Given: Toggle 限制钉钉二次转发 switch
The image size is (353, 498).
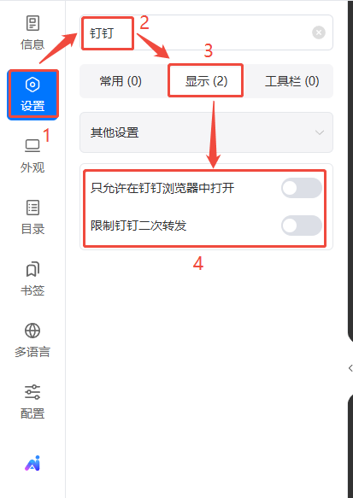Looking at the screenshot, I should coord(302,226).
